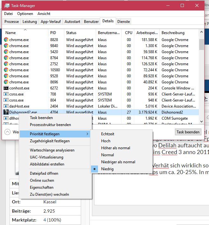Click the process list scrollbar thumb
The width and height of the screenshot is (209, 225).
point(201,45)
